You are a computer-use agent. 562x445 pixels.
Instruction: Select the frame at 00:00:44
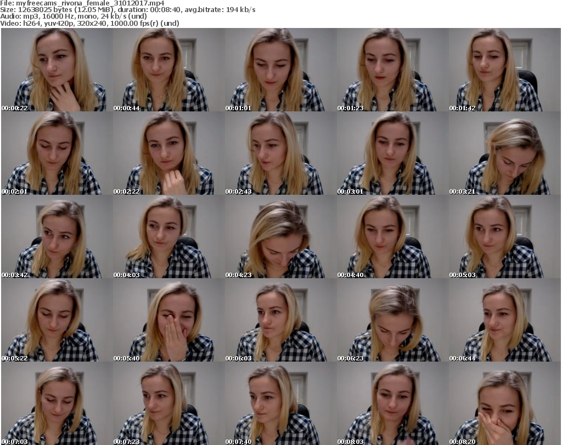coord(168,70)
